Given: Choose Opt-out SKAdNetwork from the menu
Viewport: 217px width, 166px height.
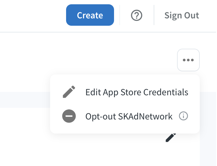Looking at the screenshot, I should (x=125, y=116).
